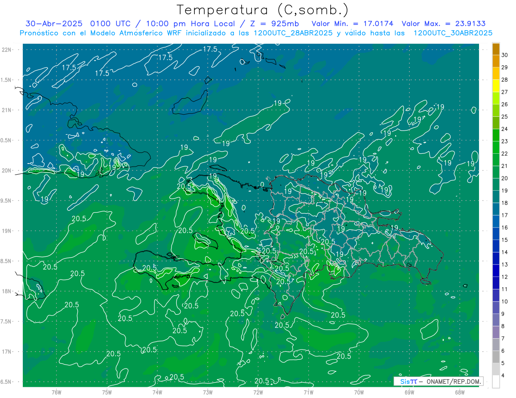Click the '76W' longitude axis label
516x398 pixels.
[x=57, y=392]
